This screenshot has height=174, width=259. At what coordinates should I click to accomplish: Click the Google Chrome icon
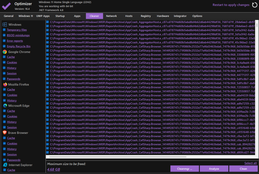(x=5, y=52)
